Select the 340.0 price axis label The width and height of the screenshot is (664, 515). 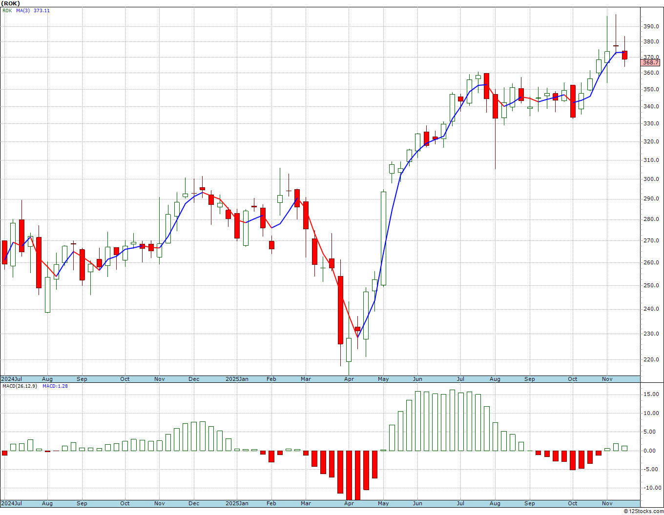click(651, 106)
